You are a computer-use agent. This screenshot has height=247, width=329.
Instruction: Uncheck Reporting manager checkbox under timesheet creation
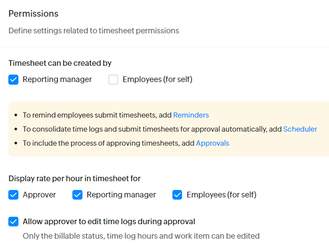14,79
